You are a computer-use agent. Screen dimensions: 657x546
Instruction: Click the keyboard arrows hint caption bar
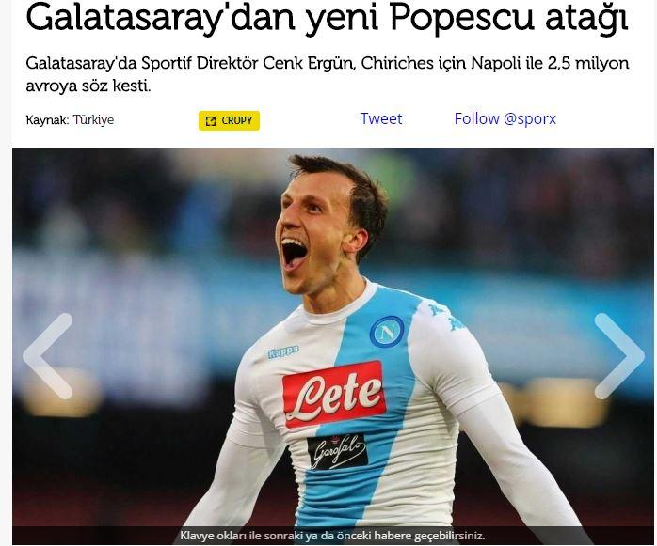click(332, 535)
